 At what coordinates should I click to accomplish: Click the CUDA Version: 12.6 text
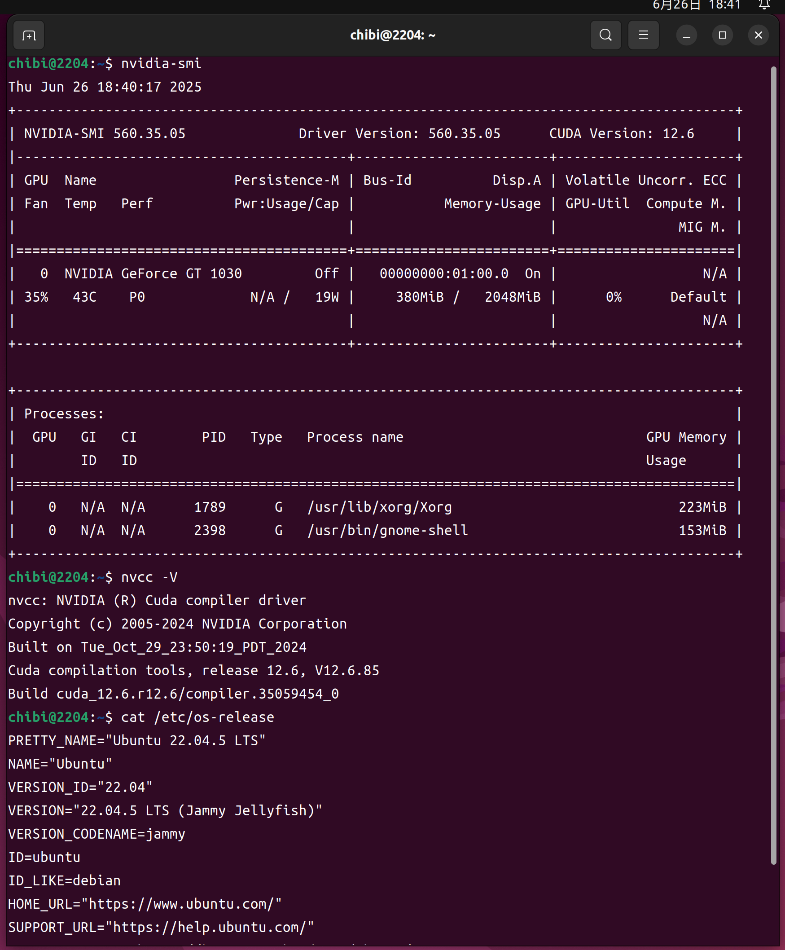coord(621,134)
